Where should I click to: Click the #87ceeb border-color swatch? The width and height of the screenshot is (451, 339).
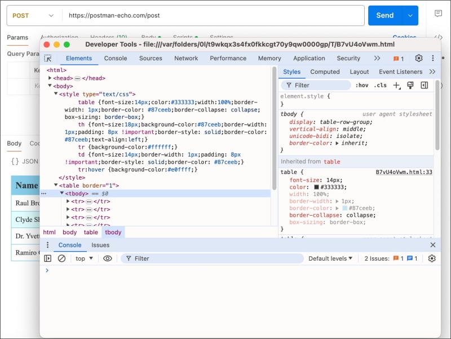point(345,208)
